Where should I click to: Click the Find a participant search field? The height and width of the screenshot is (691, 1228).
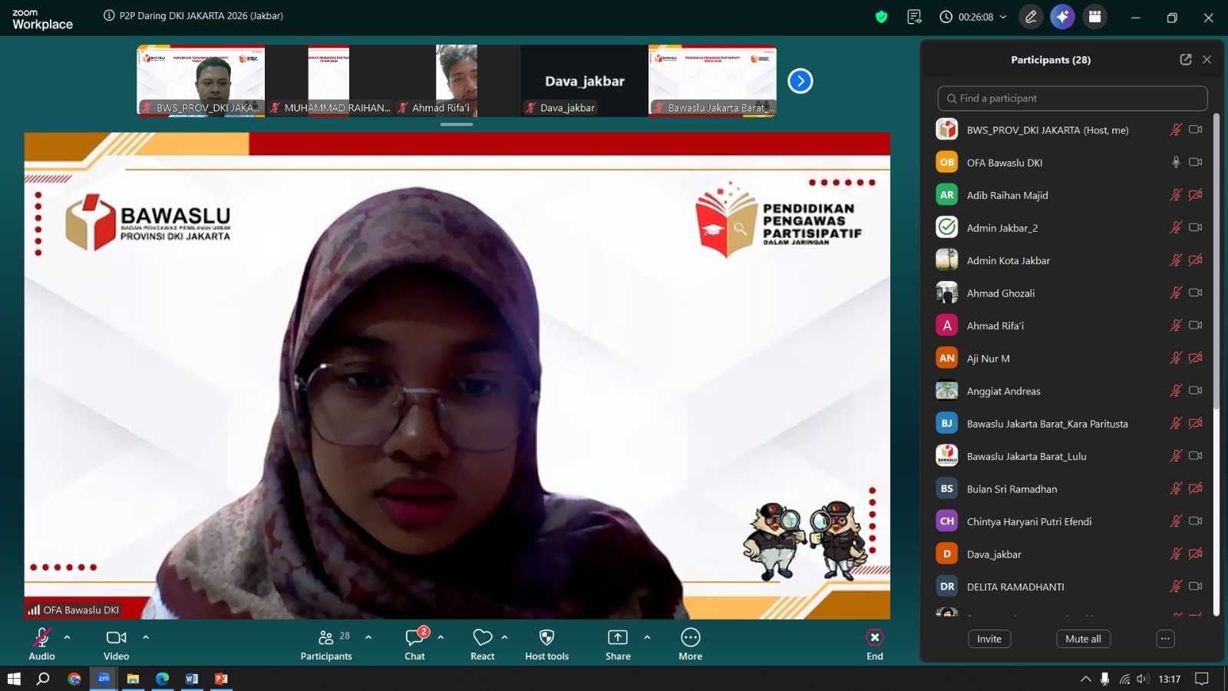pos(1072,98)
